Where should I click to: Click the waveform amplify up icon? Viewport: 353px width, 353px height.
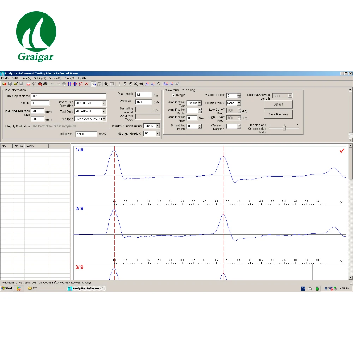[147, 84]
